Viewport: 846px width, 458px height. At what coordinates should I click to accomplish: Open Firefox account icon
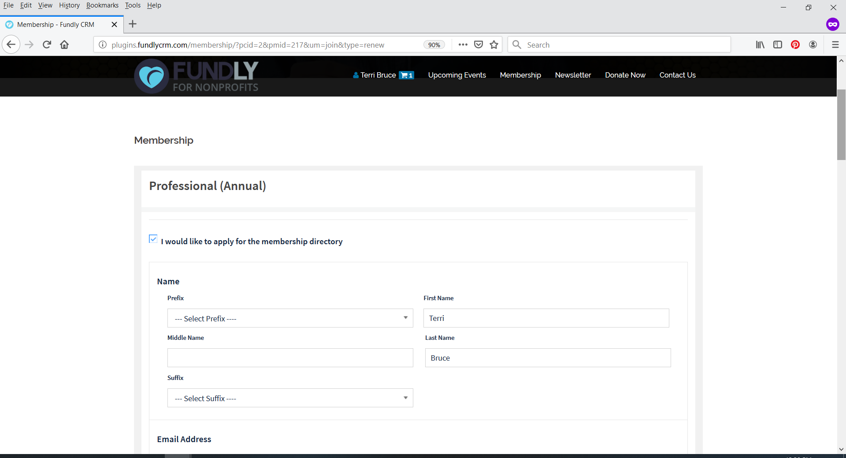tap(813, 45)
